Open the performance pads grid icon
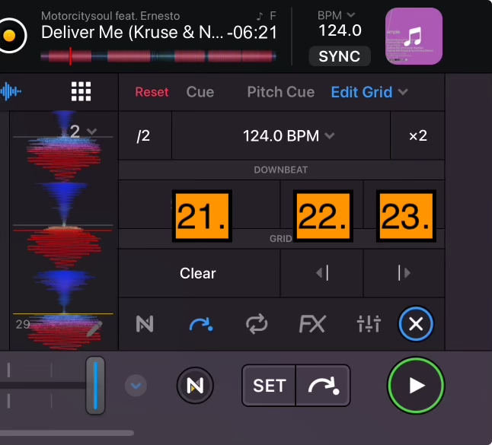Screen dimensions: 492x445 81,91
